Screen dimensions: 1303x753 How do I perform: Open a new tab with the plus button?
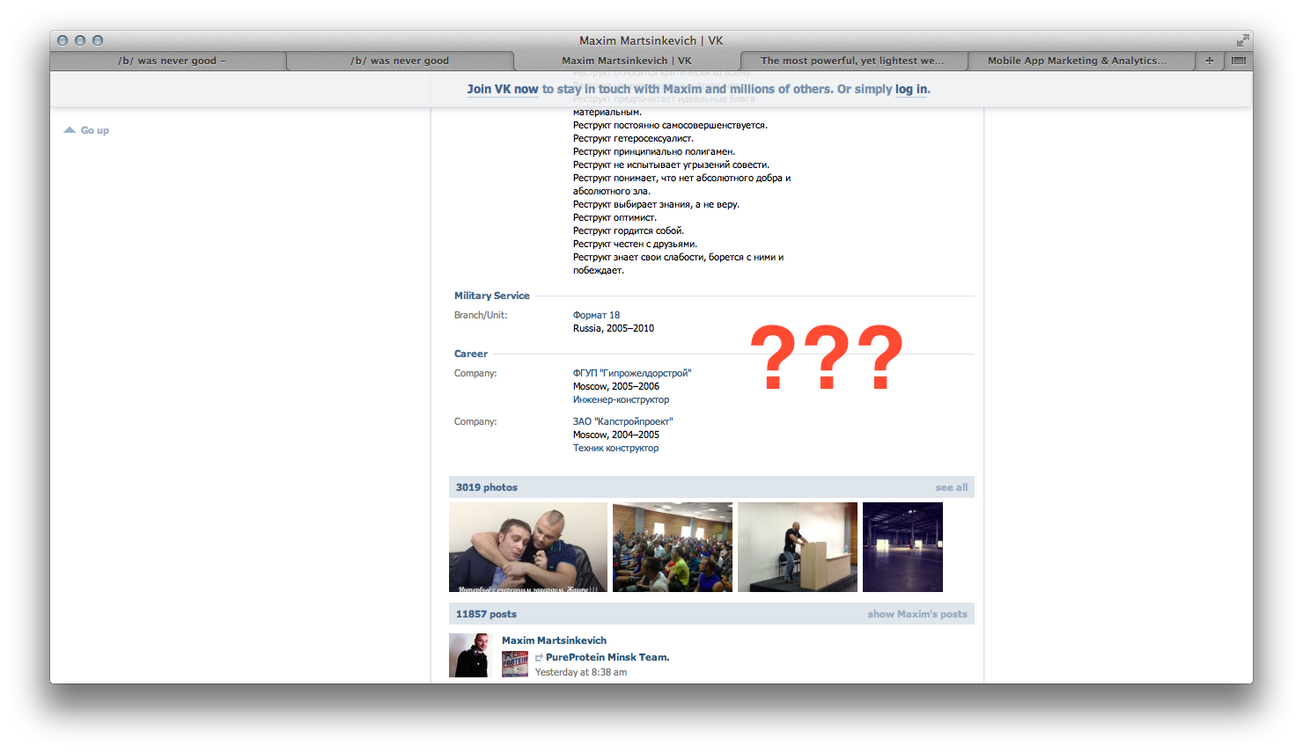[1209, 61]
